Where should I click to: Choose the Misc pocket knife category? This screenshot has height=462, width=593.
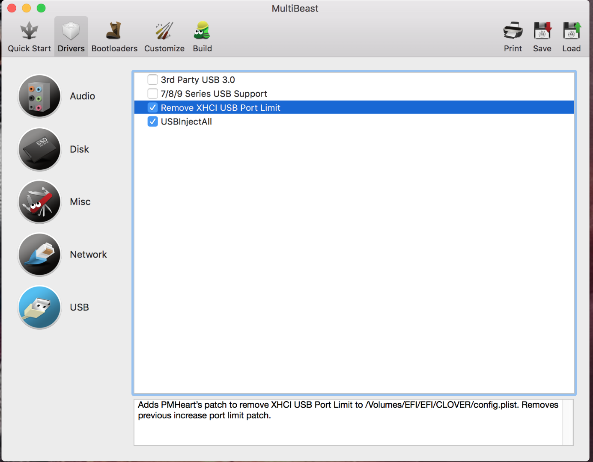click(39, 202)
